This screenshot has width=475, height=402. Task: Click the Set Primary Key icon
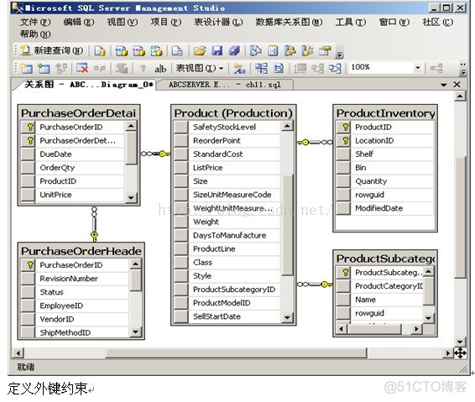coord(143,69)
